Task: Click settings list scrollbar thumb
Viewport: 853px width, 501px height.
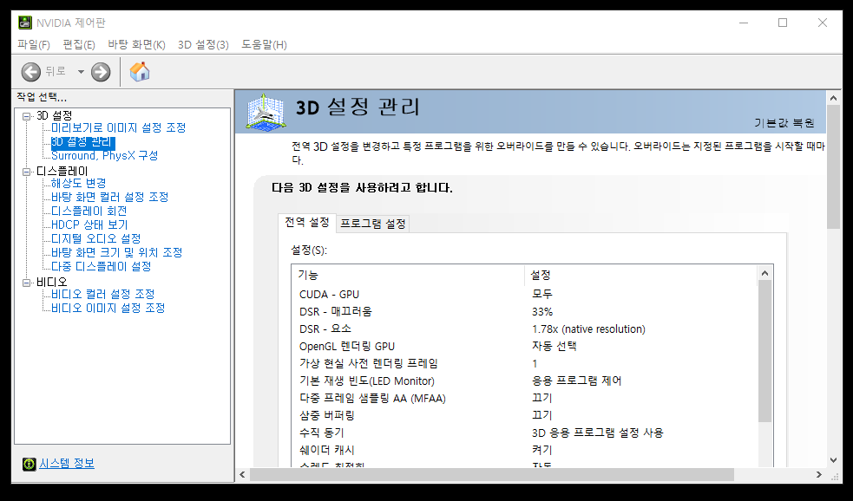Action: pyautogui.click(x=764, y=351)
